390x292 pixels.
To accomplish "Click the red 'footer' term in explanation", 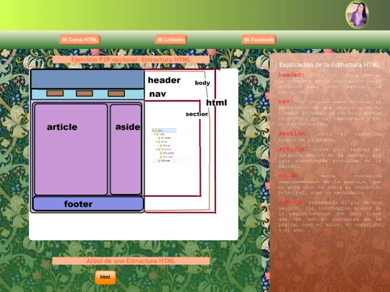I will [x=290, y=202].
